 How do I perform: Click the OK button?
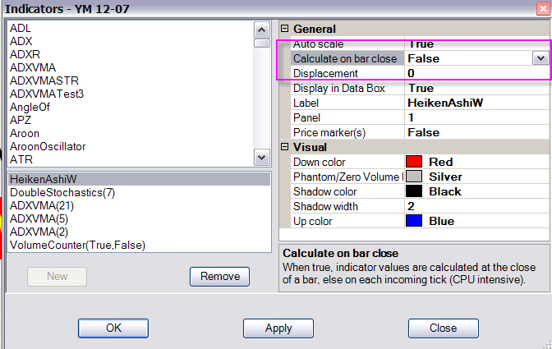[113, 328]
